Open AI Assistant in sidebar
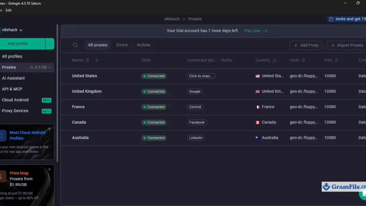Image resolution: width=366 pixels, height=206 pixels. click(x=13, y=78)
